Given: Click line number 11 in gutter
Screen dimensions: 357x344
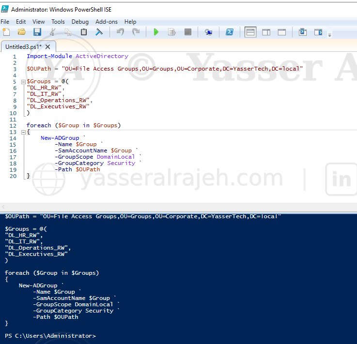Looking at the screenshot, I should [13, 120].
